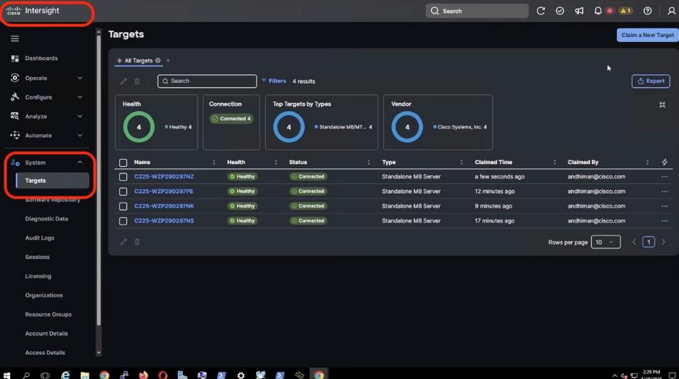Screen dimensions: 679x379
Task: Open the Rows per page dropdown
Action: point(605,242)
